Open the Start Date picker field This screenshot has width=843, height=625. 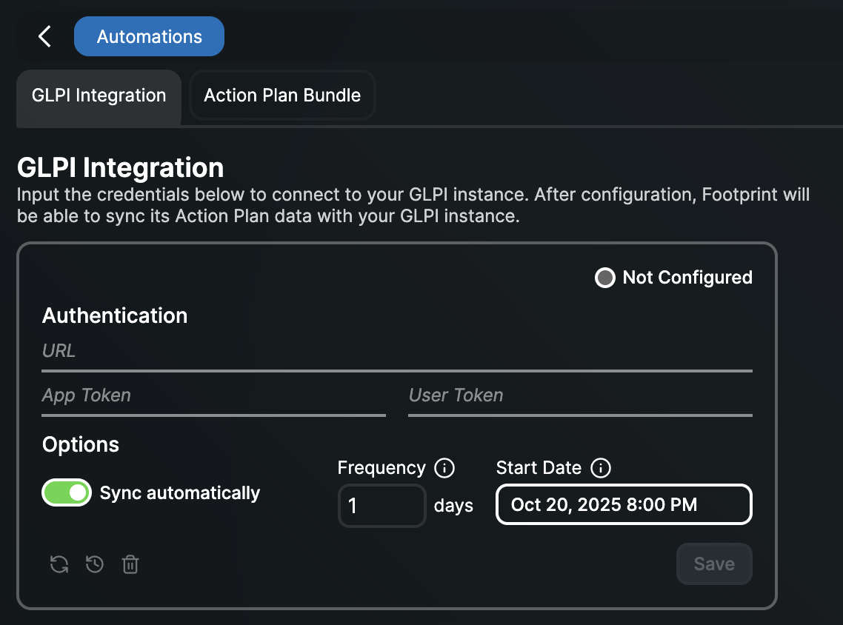coord(624,504)
